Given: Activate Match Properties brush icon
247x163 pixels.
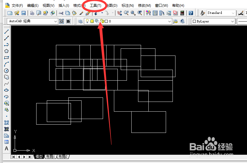Looking at the screenshot, I should pyautogui.click(x=81, y=13).
